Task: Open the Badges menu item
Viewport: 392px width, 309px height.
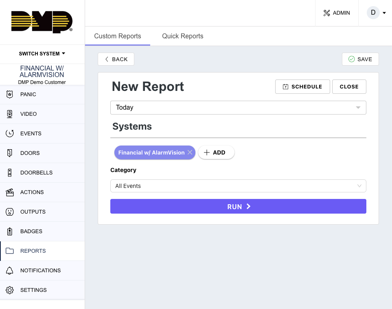Action: pos(42,231)
